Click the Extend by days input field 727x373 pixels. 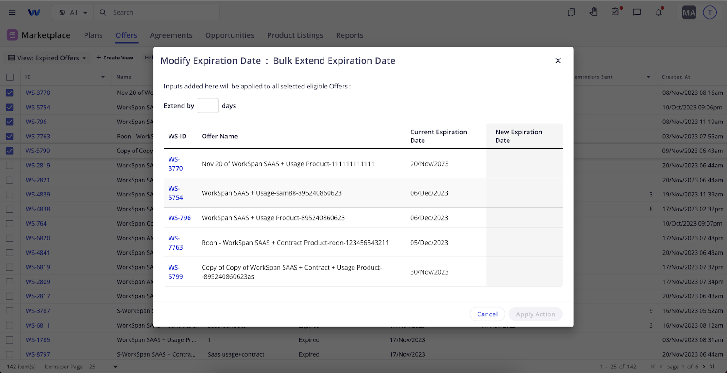[208, 106]
